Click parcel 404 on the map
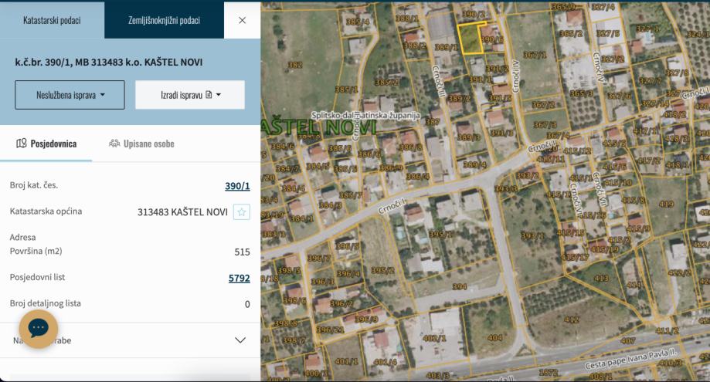 [x=495, y=338]
